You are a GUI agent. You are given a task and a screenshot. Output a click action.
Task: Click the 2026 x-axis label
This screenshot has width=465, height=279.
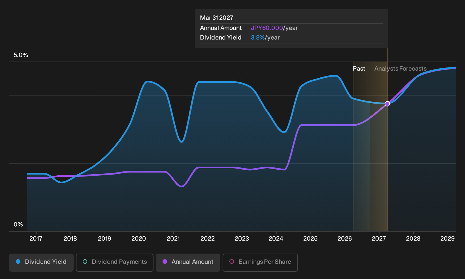345,239
